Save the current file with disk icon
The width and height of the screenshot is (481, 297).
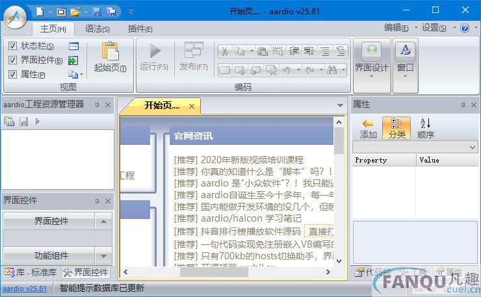[x=97, y=12]
